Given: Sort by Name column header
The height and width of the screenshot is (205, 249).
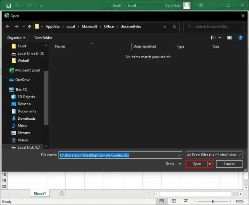Looking at the screenshot, I should point(60,47).
